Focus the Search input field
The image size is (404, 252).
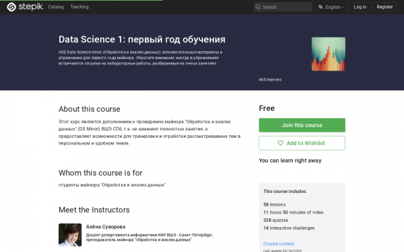tap(283, 7)
